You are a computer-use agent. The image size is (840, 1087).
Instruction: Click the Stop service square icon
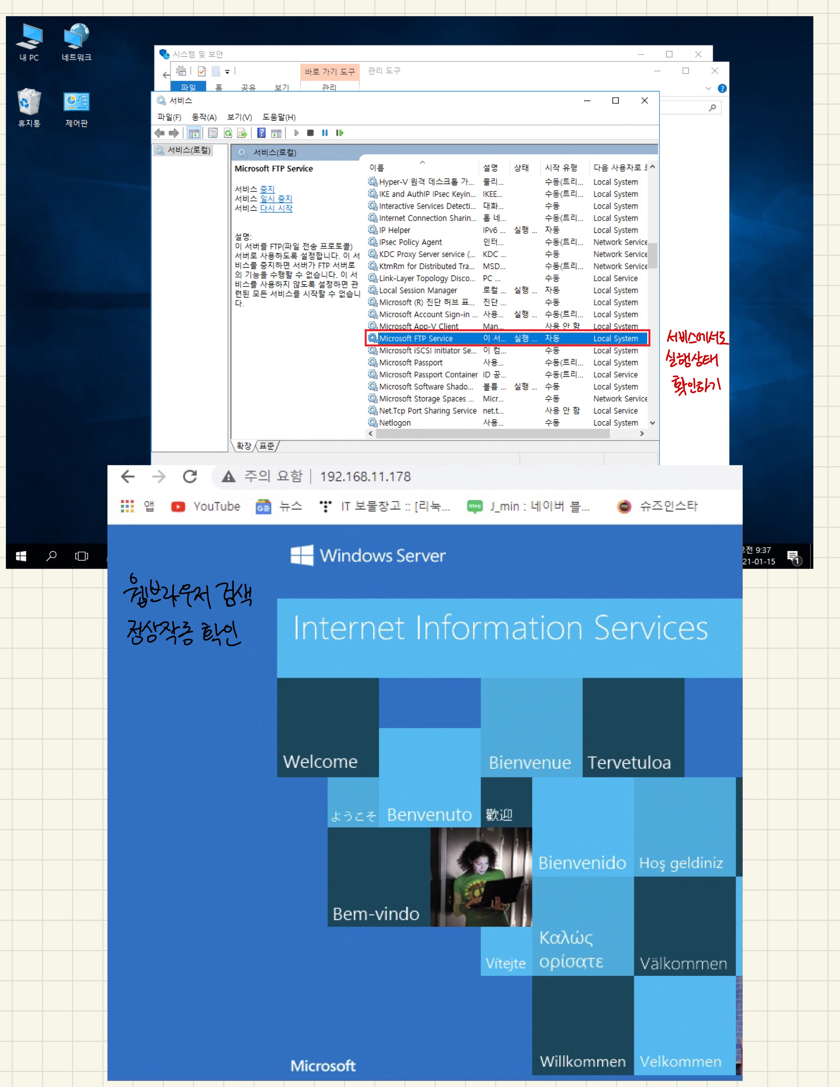point(310,133)
